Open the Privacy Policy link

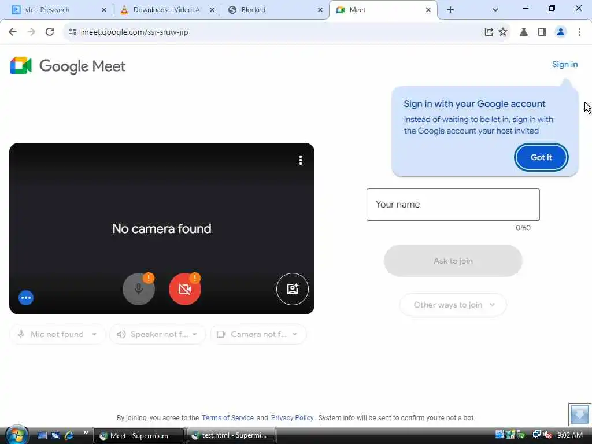pos(292,417)
